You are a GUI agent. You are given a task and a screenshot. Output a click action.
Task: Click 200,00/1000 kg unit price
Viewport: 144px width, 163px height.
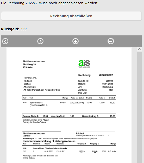77,103
